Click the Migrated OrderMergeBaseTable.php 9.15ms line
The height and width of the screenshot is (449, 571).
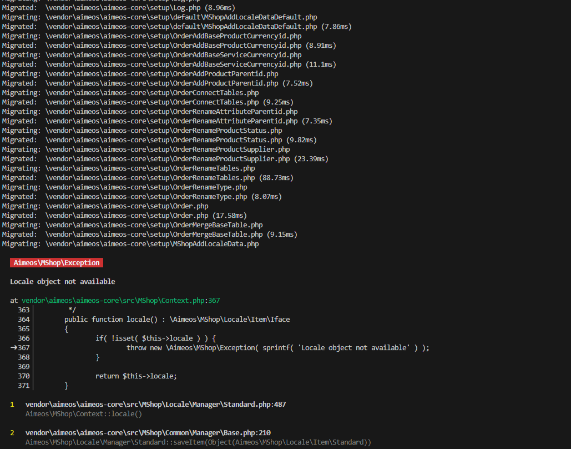click(150, 234)
